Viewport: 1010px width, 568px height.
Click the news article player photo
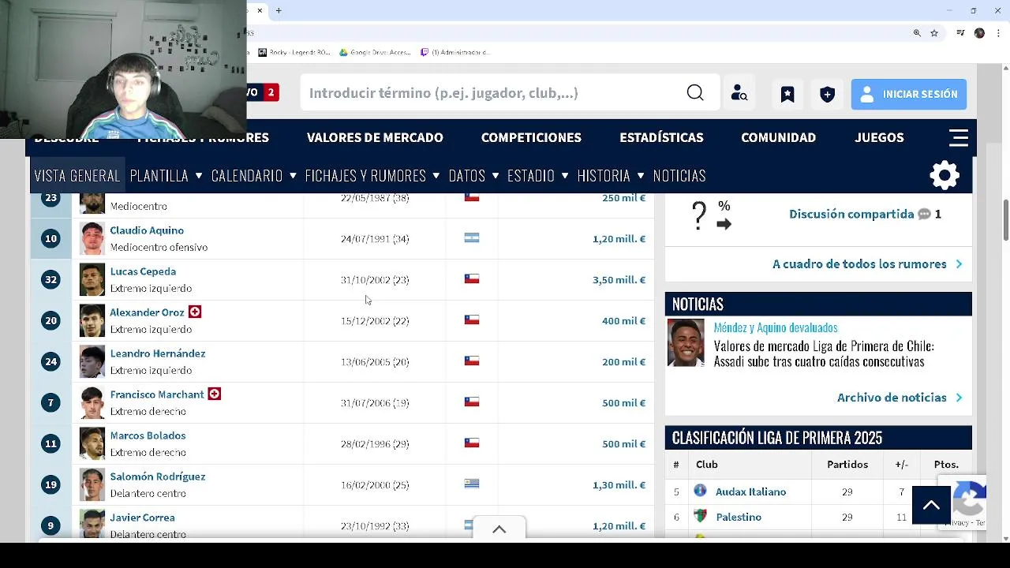click(x=686, y=342)
